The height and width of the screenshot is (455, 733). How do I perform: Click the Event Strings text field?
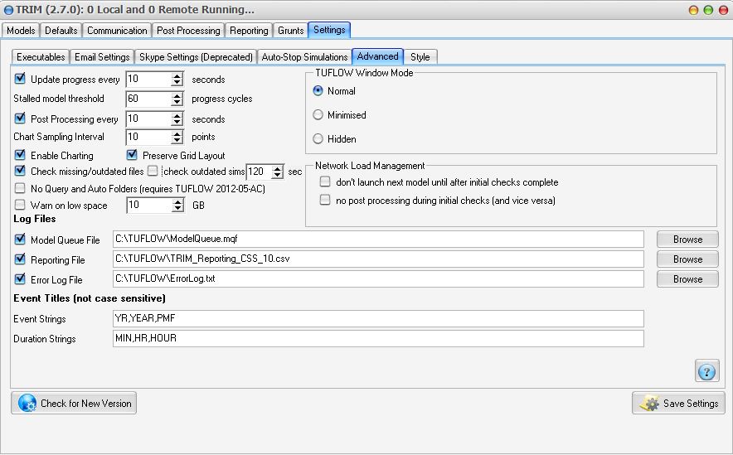point(378,319)
